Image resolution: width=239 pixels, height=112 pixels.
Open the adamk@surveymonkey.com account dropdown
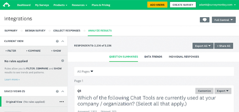[x=218, y=5]
